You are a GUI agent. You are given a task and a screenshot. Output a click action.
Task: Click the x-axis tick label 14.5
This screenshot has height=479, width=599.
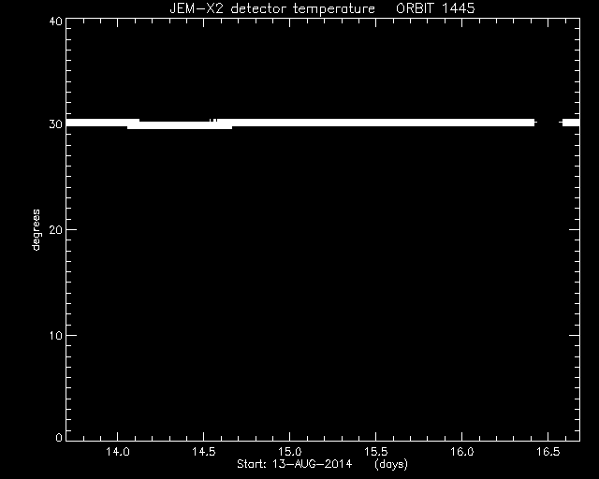204,452
